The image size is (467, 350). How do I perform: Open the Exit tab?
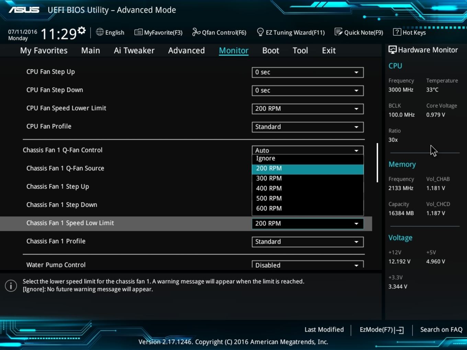(x=329, y=50)
